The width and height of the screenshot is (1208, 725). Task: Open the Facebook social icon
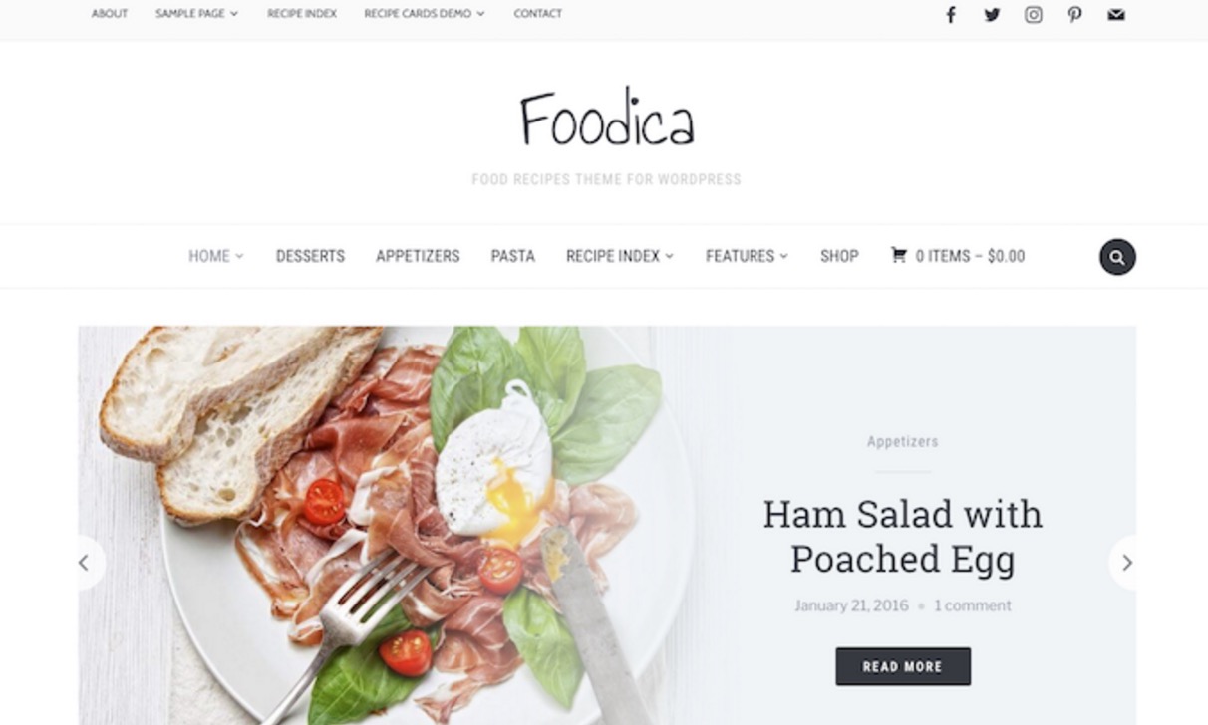(x=951, y=14)
